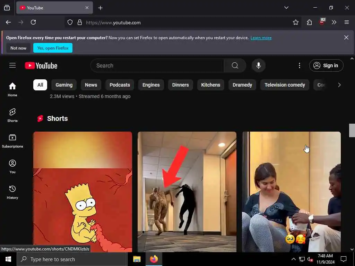
Task: Open the tracking protection shield icon
Action: click(70, 23)
